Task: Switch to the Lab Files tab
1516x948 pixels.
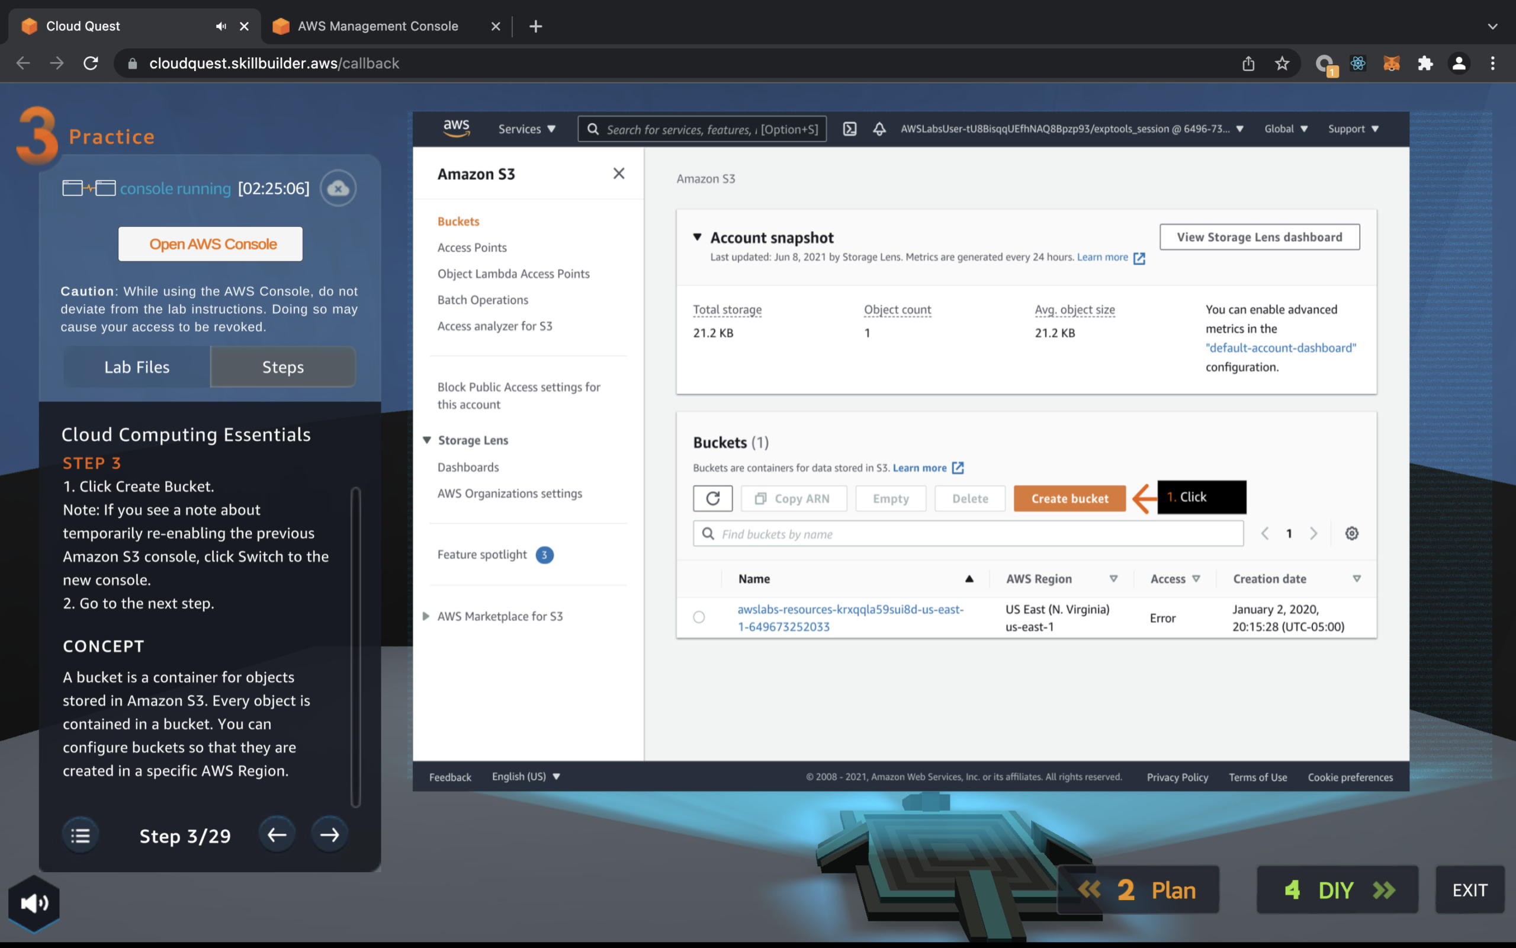Action: 137,367
